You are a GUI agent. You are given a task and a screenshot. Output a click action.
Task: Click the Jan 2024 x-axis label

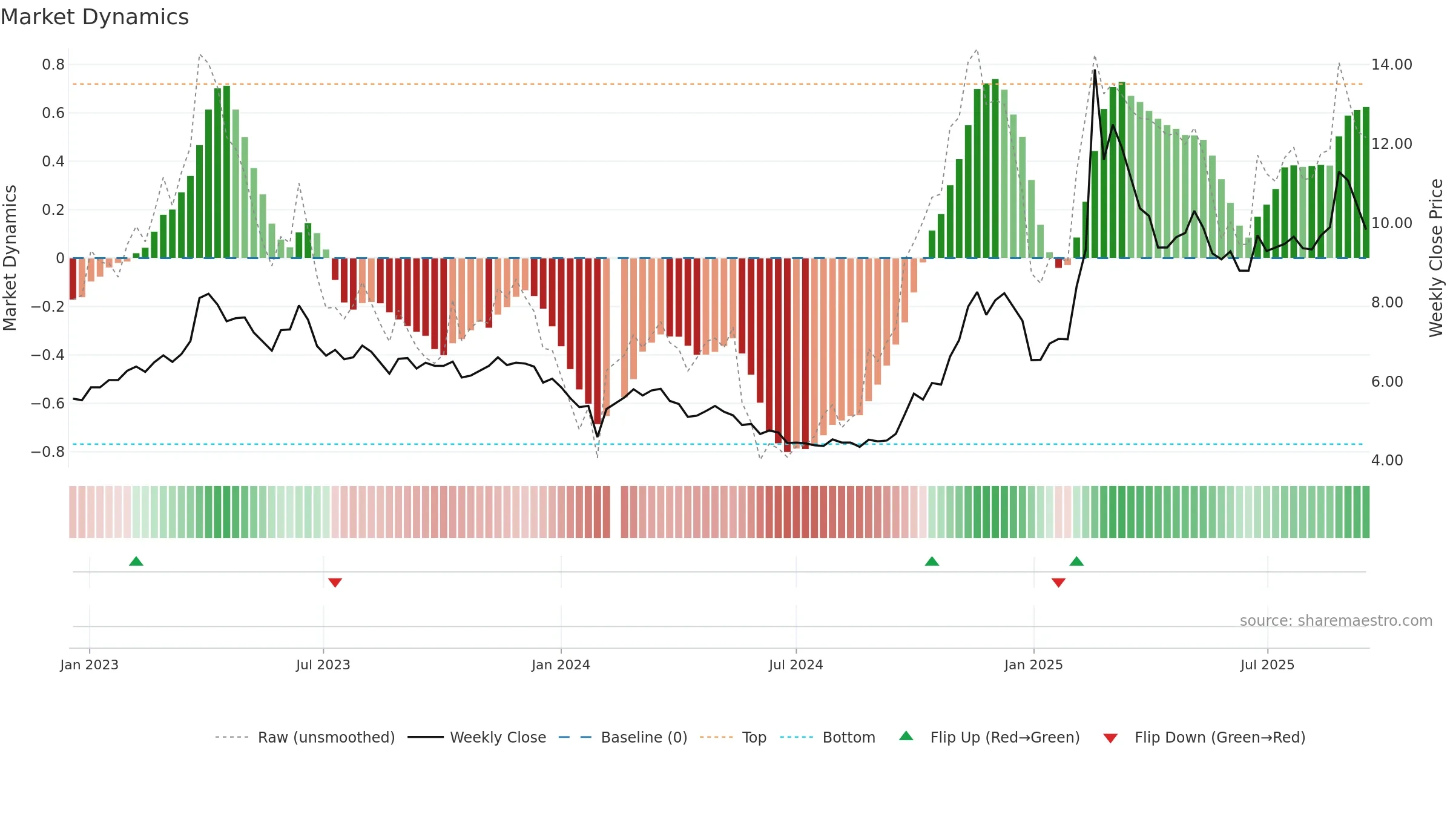pyautogui.click(x=561, y=664)
